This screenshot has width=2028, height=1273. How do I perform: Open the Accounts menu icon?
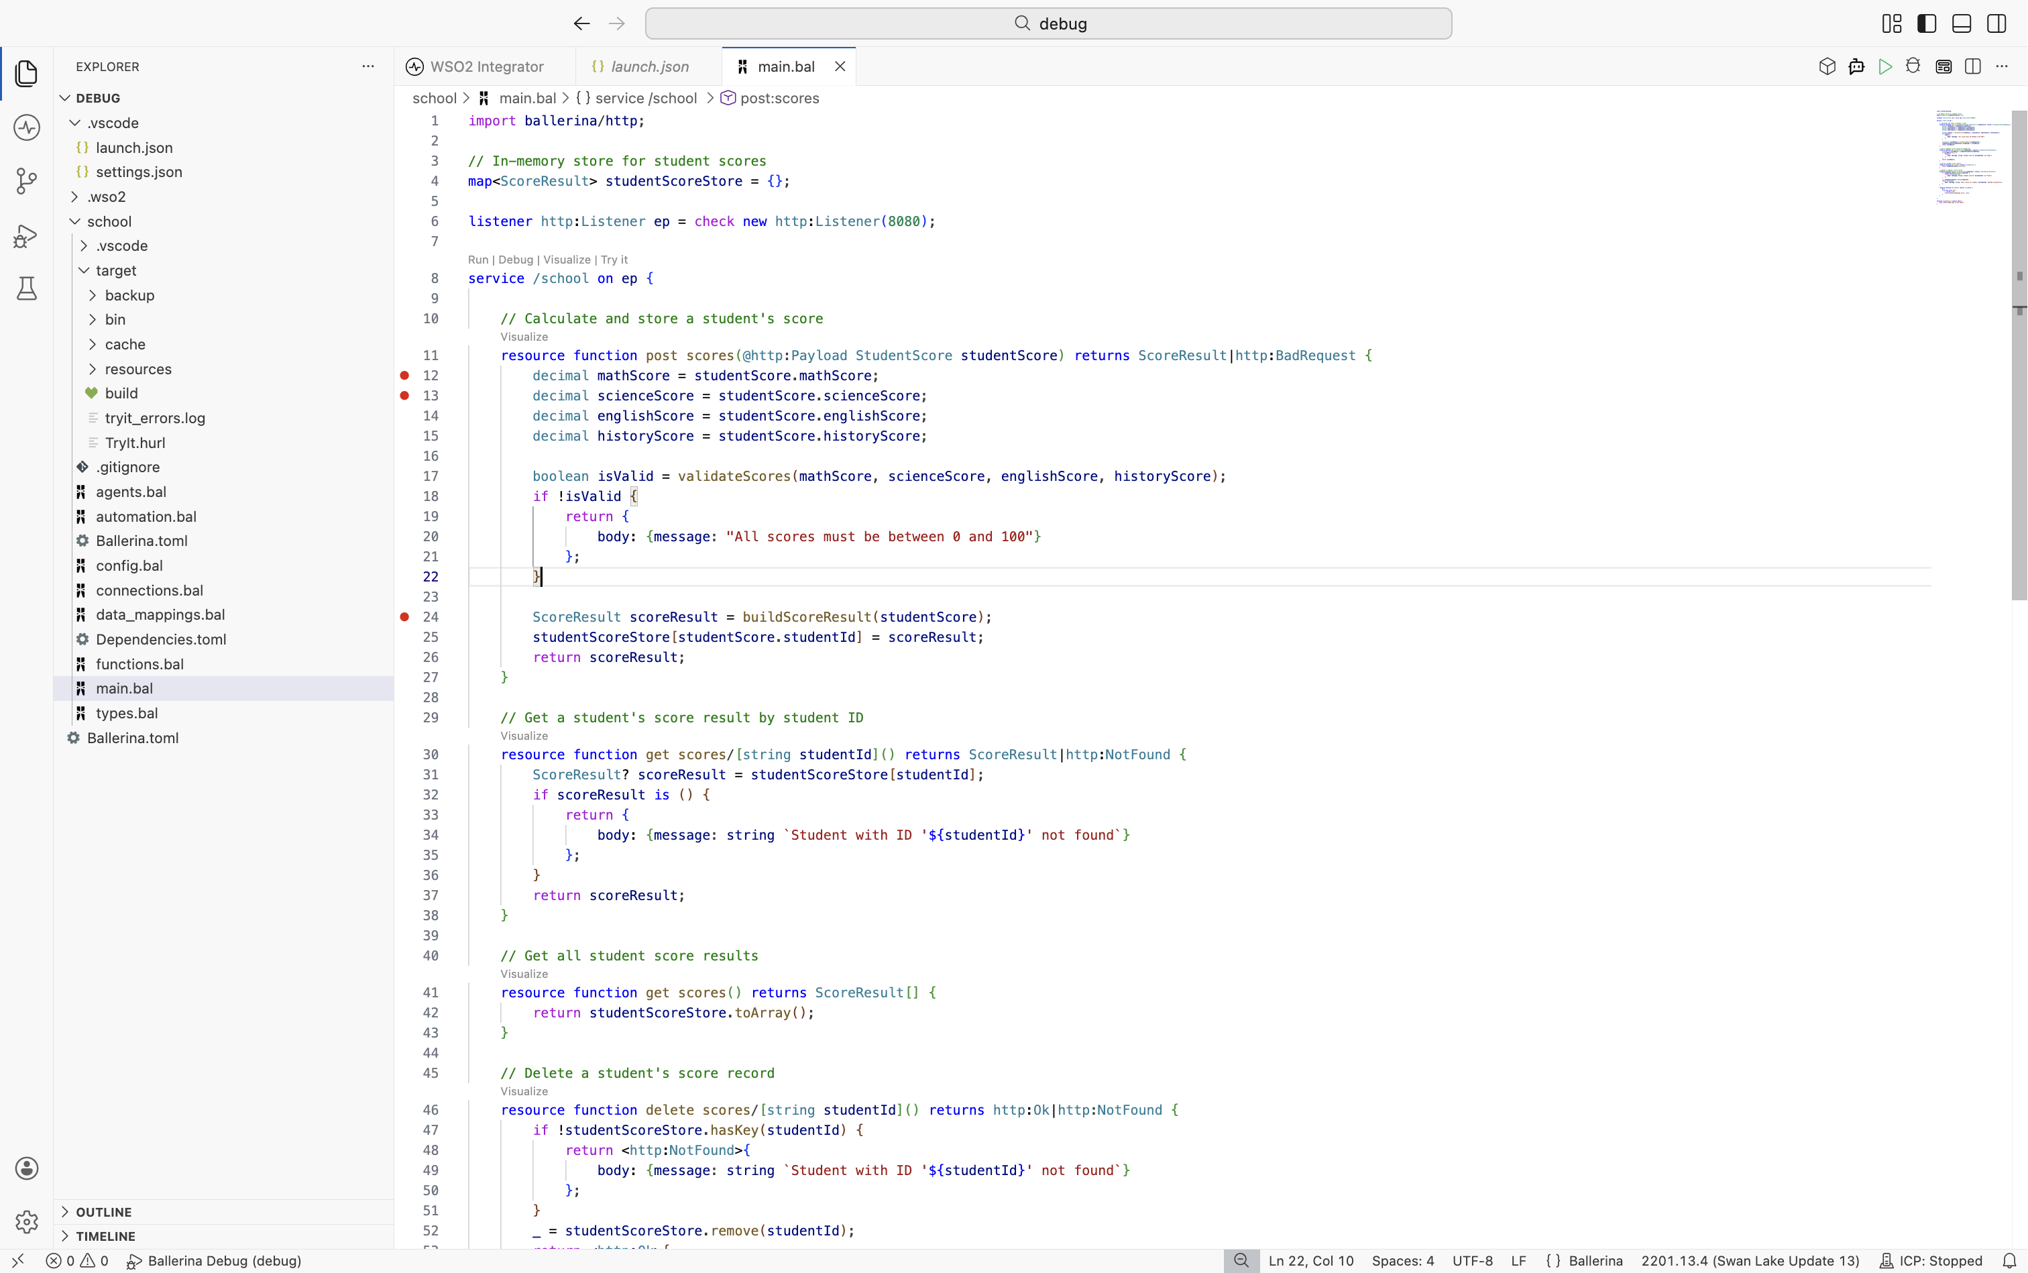pyautogui.click(x=26, y=1168)
